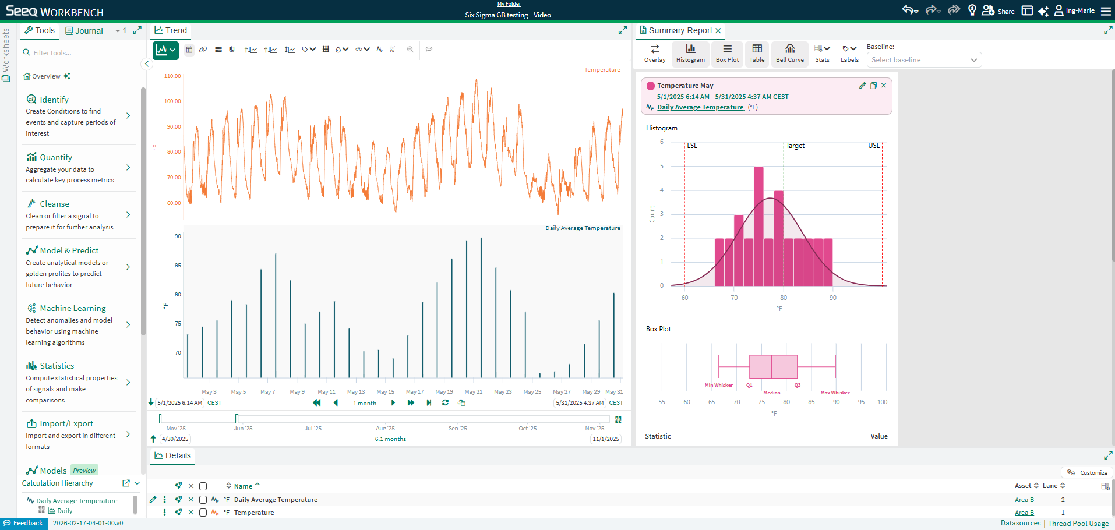
Task: Click the chain link icon in Trend toolbar
Action: [x=203, y=50]
